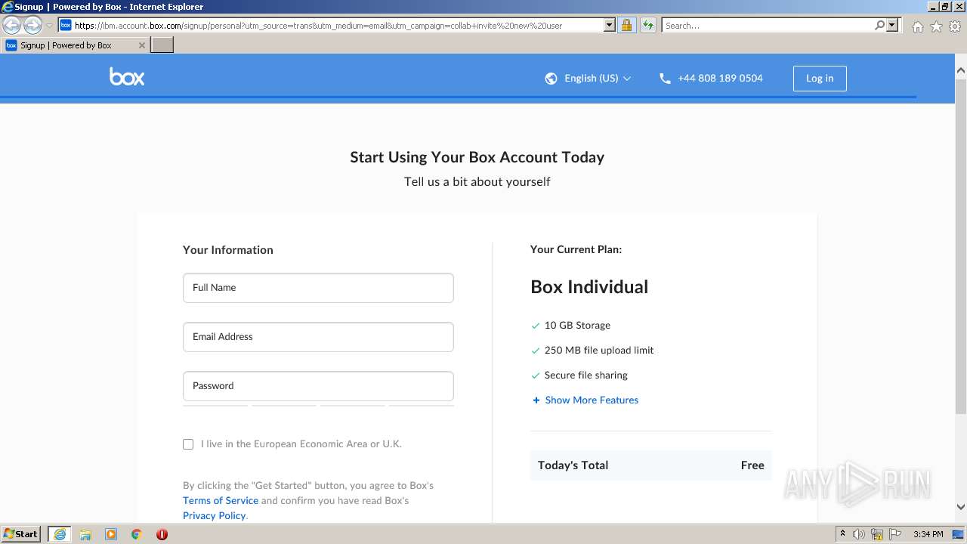Click the page scrollbar down arrow
This screenshot has height=544, width=967.
coord(961,508)
